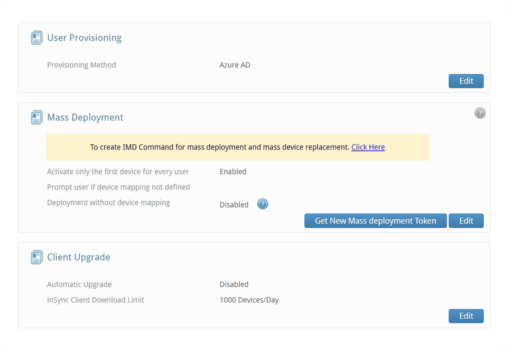The image size is (509, 351).
Task: Click the Azure AD provisioning method value
Action: [x=235, y=65]
